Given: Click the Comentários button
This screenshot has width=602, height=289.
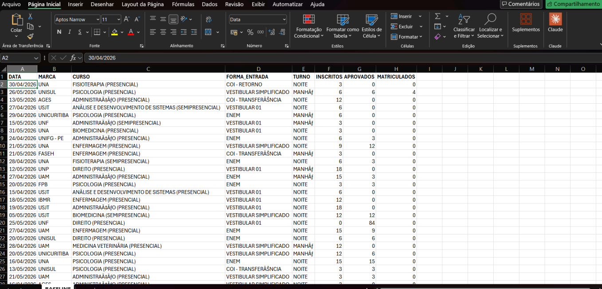Looking at the screenshot, I should 521,4.
